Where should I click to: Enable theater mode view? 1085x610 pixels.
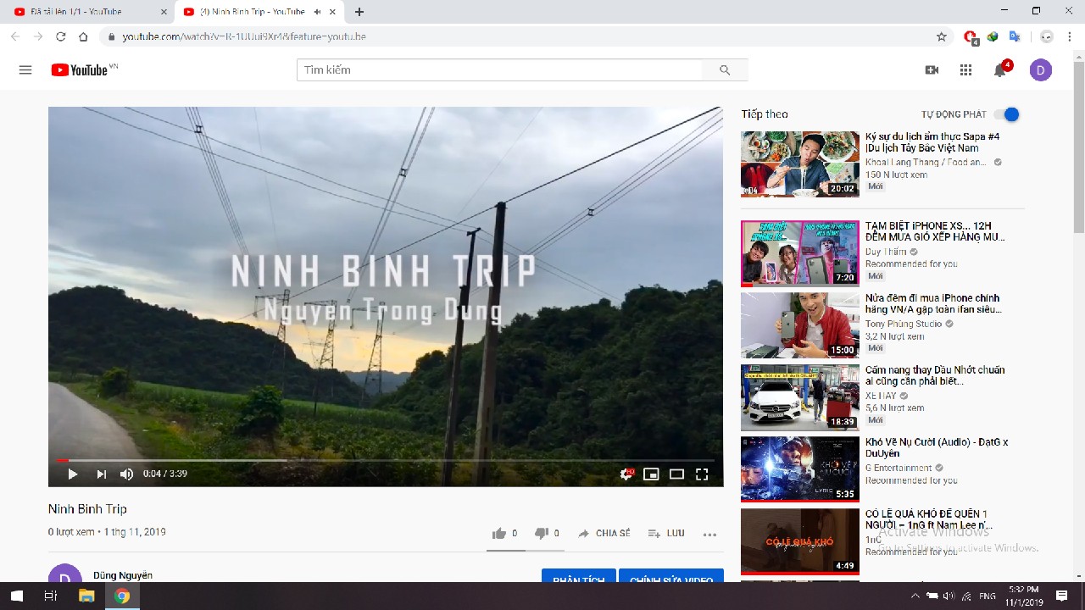676,474
